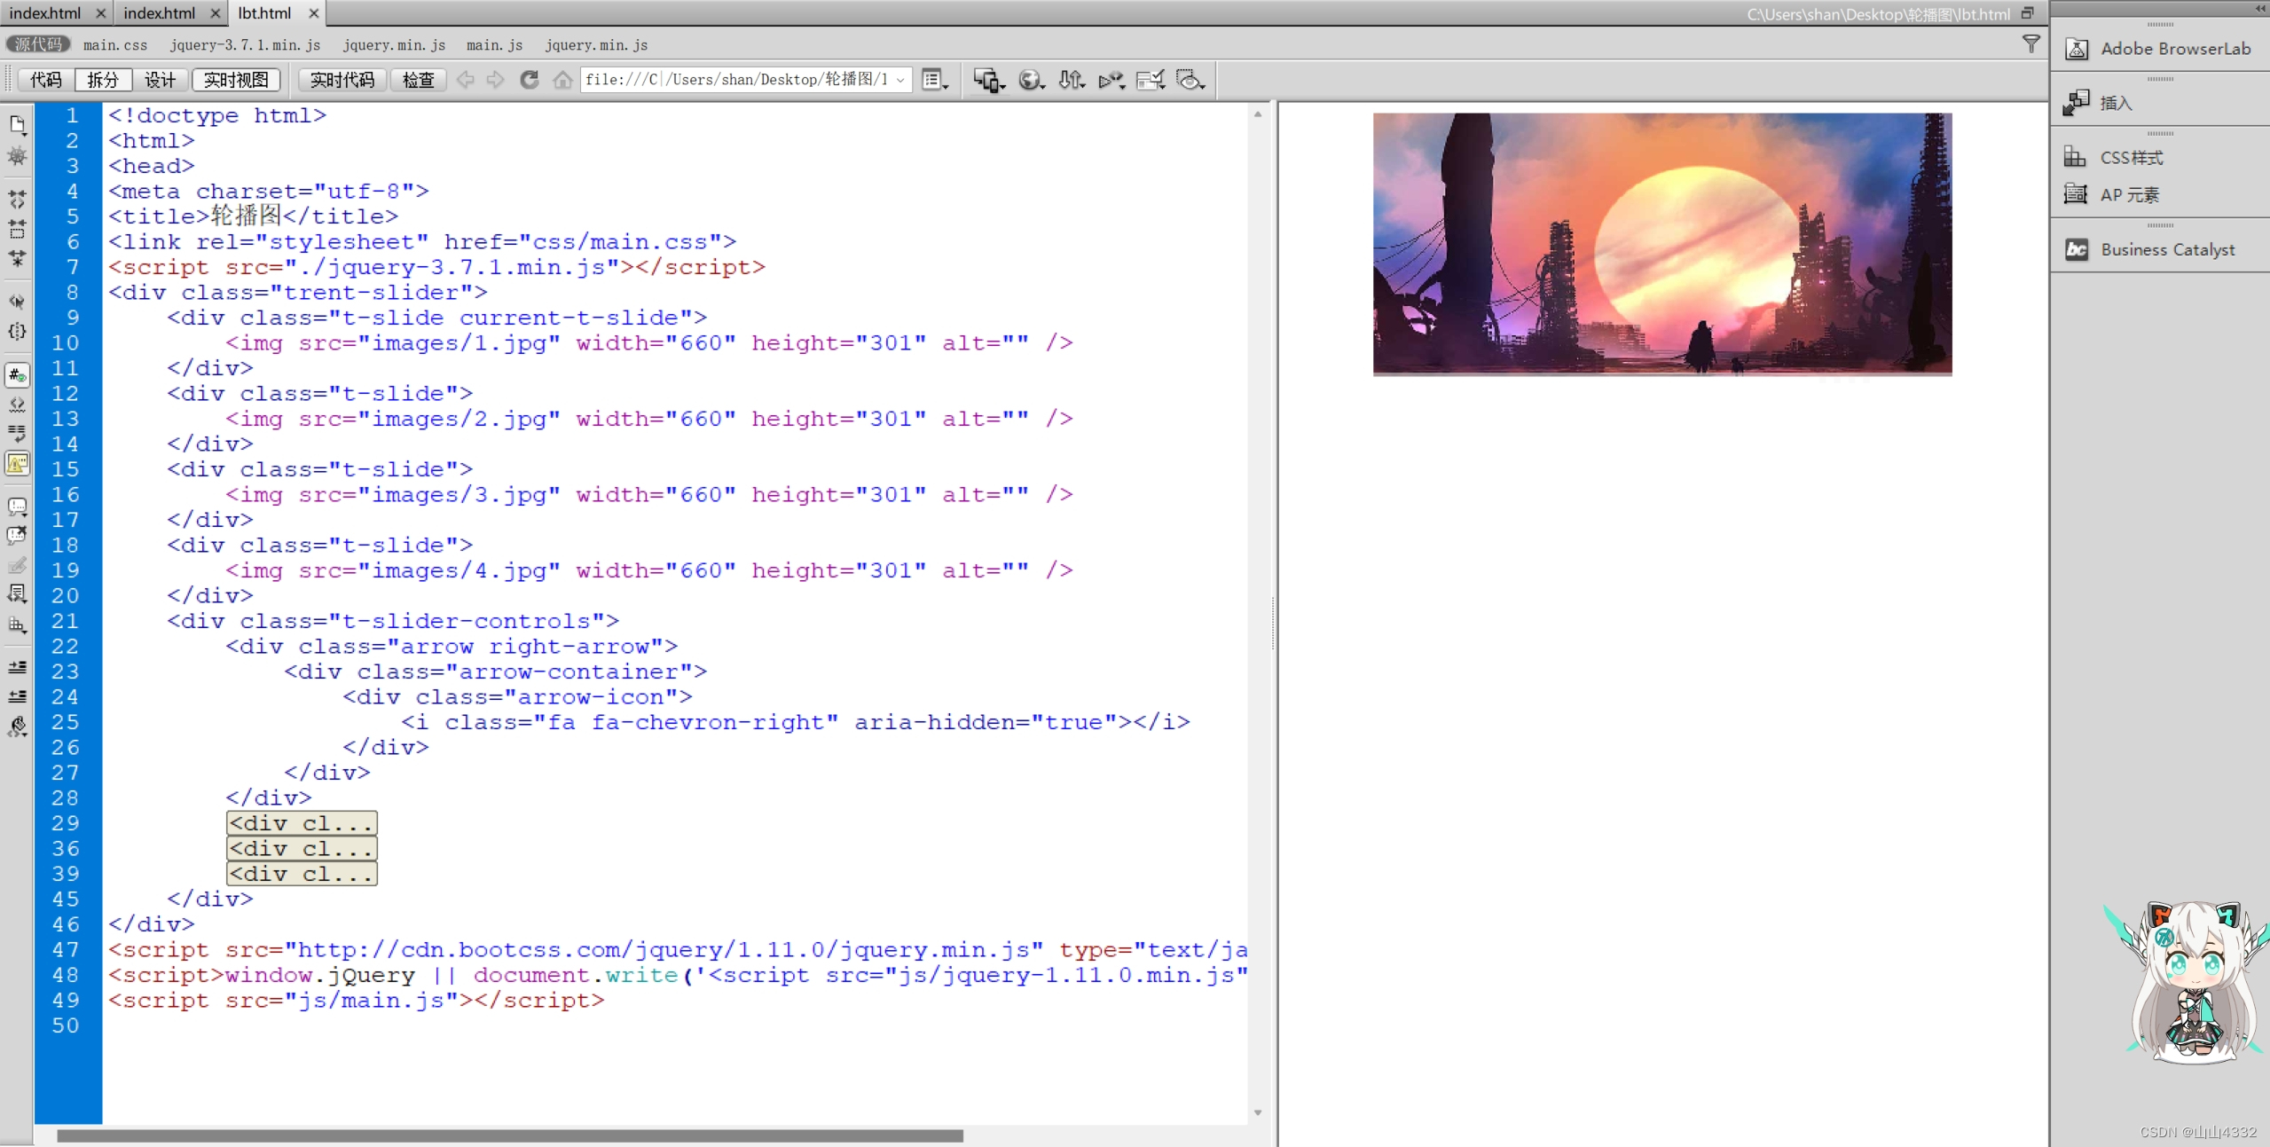Open related file jquery-3.7.1.min.js

pyautogui.click(x=245, y=45)
